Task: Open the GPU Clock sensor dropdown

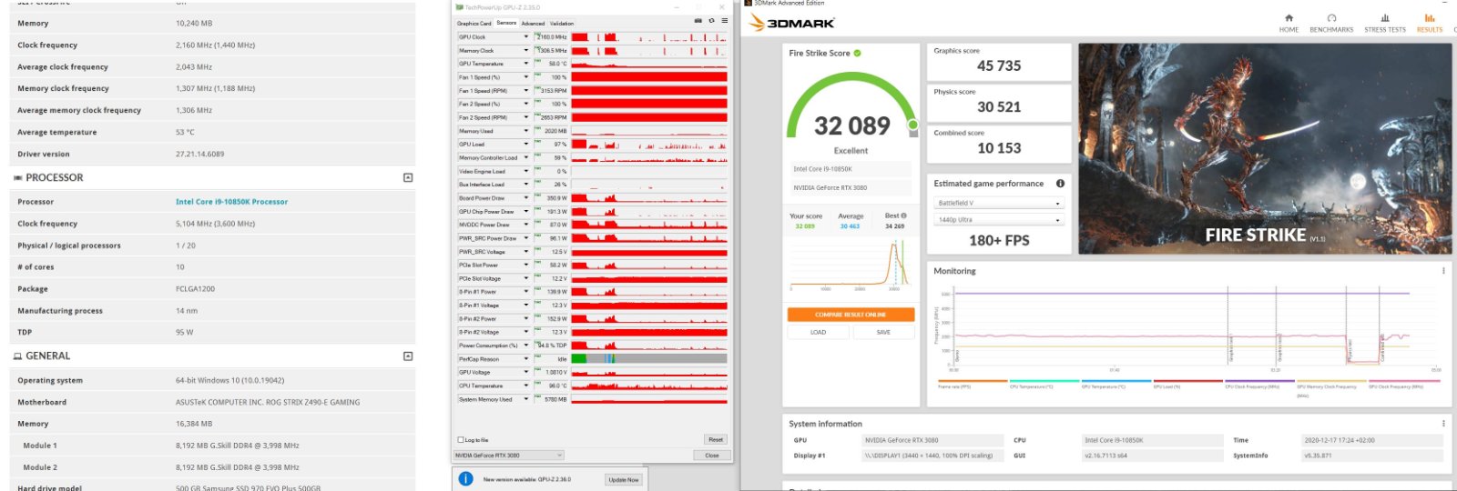Action: 526,37
